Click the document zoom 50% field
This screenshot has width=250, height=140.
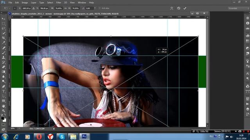coord(13,129)
